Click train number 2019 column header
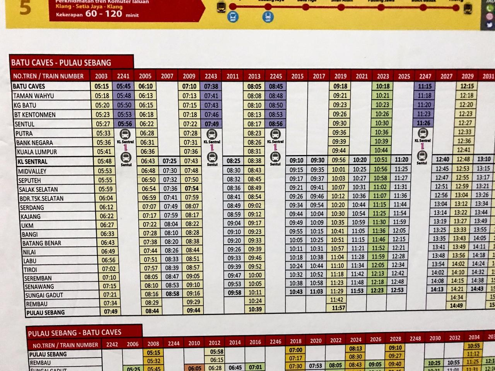 [x=340, y=76]
